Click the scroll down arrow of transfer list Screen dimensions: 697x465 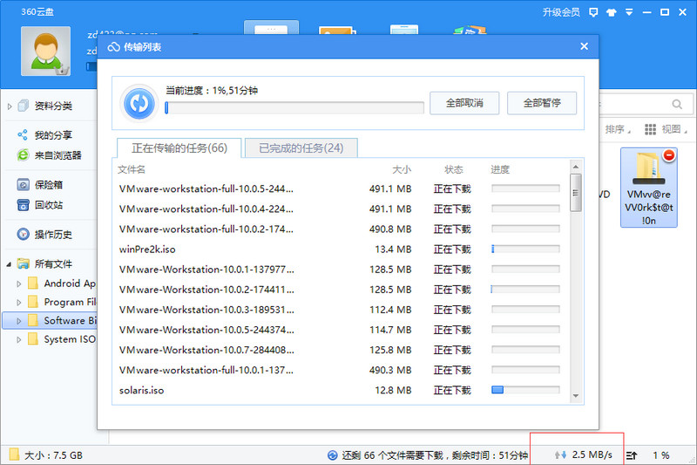(x=576, y=395)
